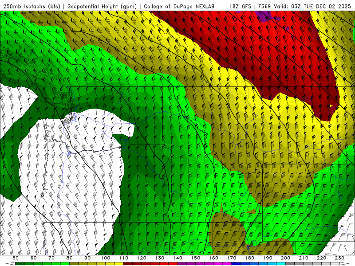Pick the magenta swatch left of 170
The width and height of the screenshot is (355, 266).
[x=227, y=263]
